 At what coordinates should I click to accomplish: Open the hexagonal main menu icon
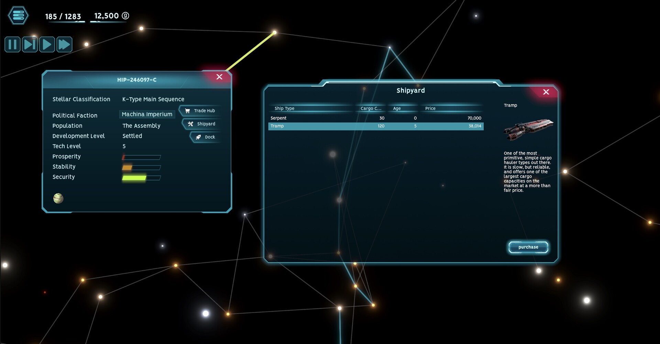(x=18, y=15)
